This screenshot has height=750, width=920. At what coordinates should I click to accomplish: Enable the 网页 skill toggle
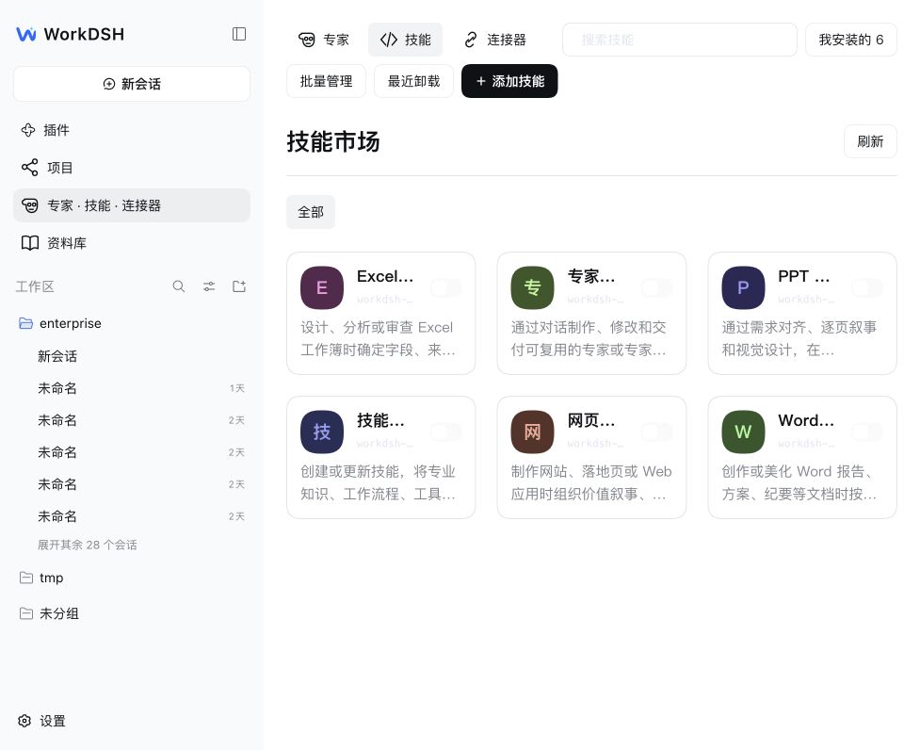[656, 432]
